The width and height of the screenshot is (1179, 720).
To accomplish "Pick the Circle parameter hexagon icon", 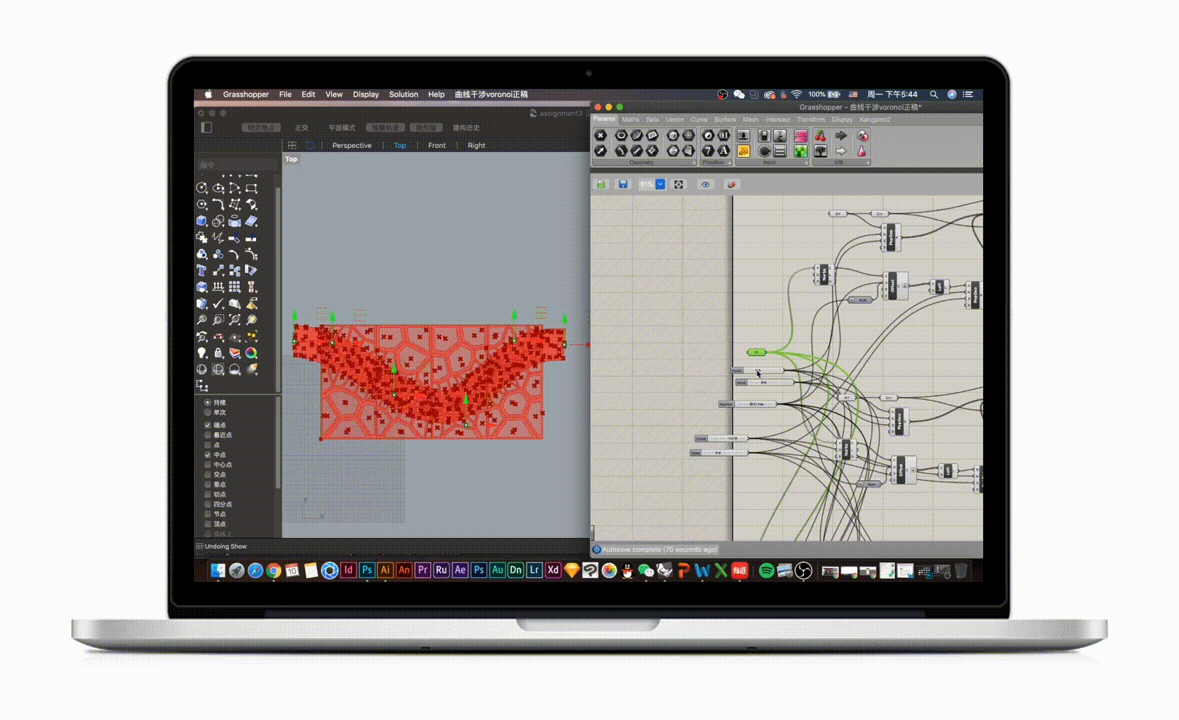I will pyautogui.click(x=621, y=135).
